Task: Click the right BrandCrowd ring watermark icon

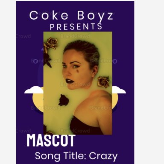Action: point(115,61)
